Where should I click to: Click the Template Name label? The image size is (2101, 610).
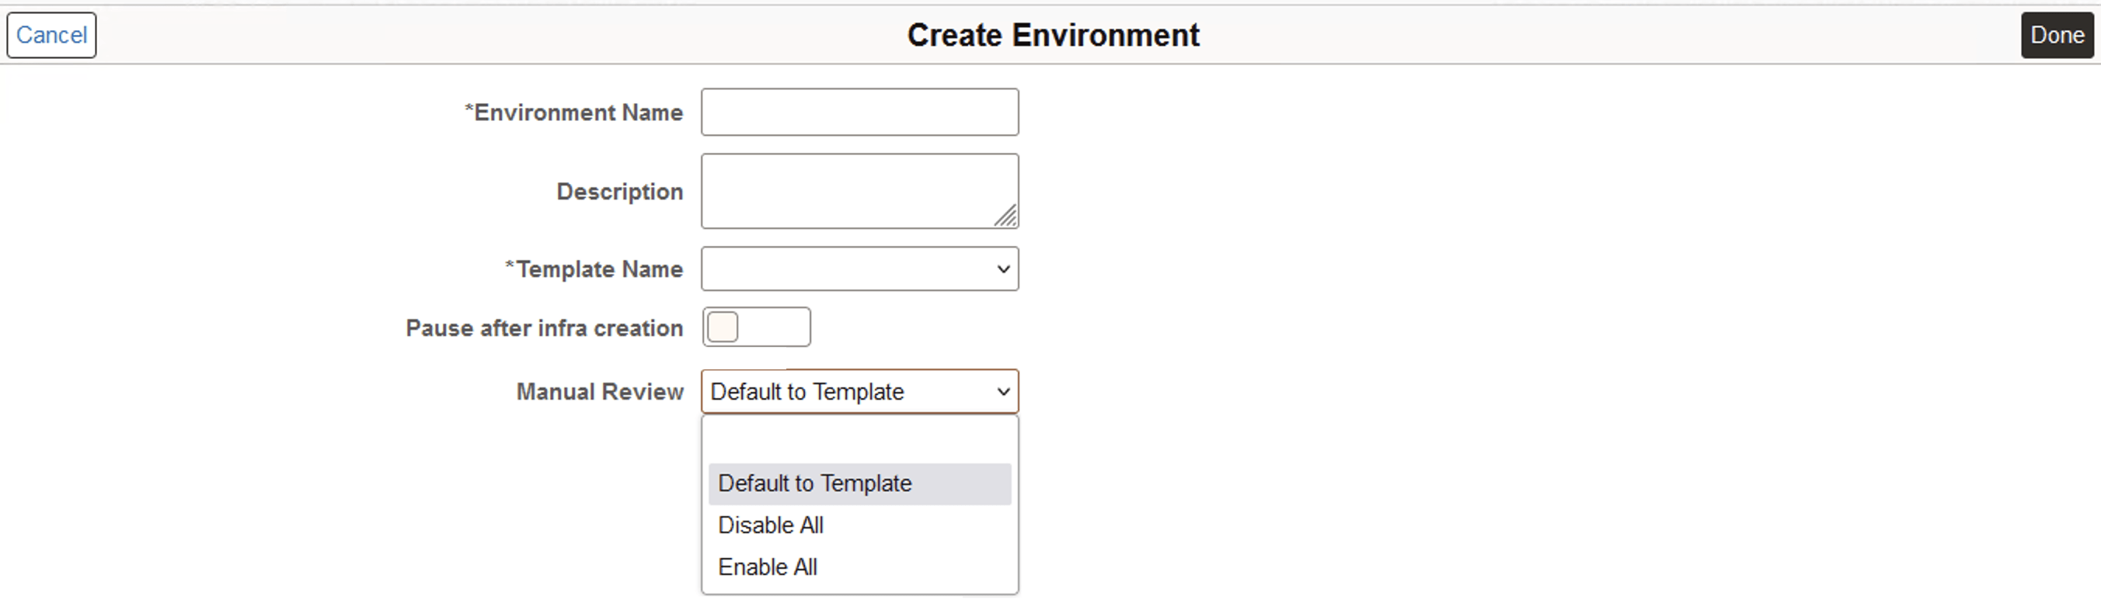pos(593,269)
